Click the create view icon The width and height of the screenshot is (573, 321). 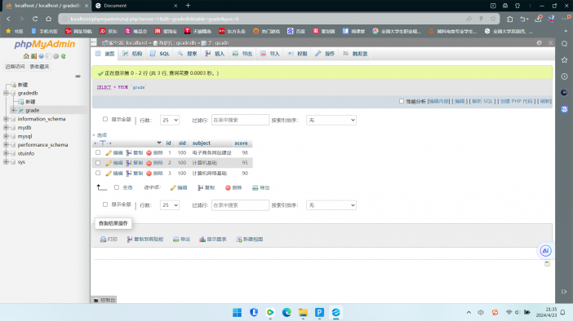pyautogui.click(x=239, y=240)
